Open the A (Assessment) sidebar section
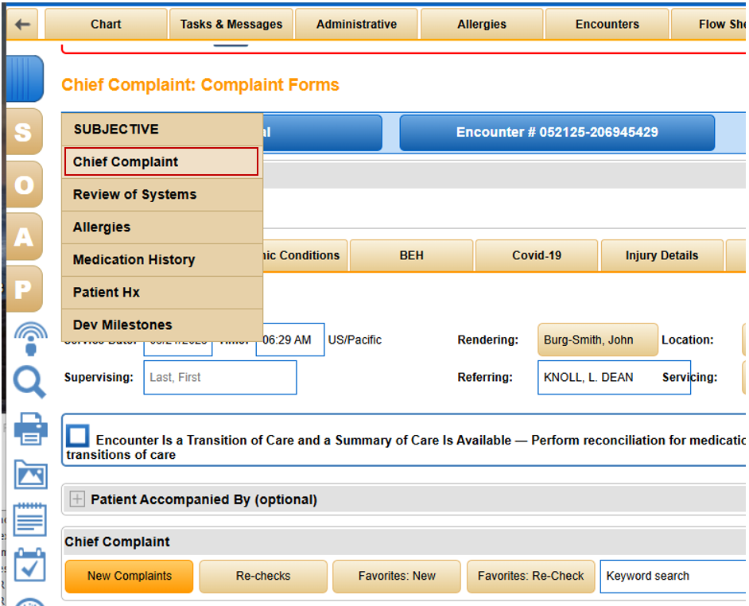 pos(24,237)
